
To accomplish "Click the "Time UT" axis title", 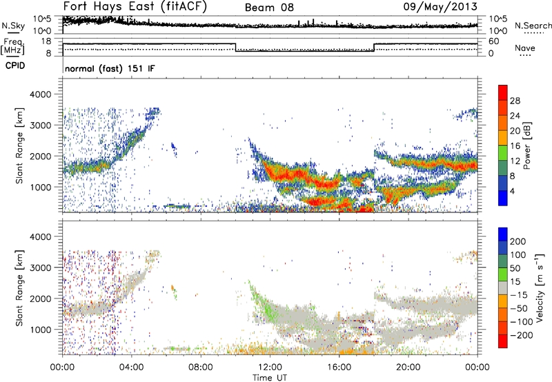I will (270, 377).
